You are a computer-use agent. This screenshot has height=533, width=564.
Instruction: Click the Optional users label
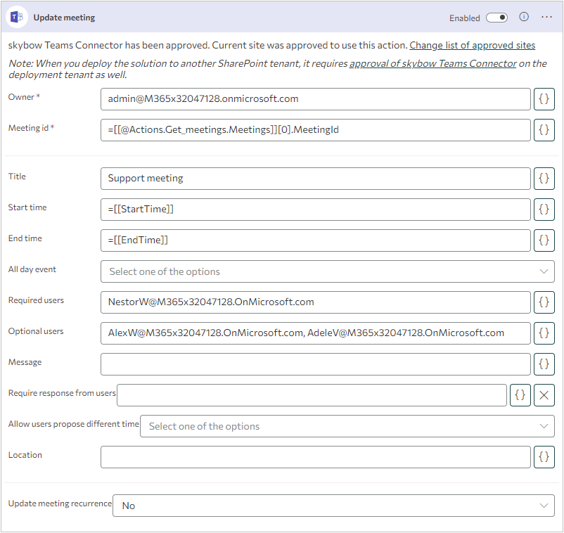point(36,331)
